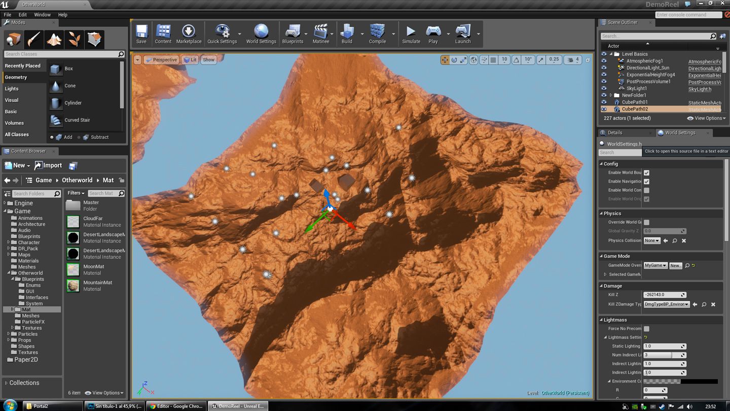Viewport: 730px width, 411px height.
Task: Switch to the Details tab
Action: click(614, 132)
